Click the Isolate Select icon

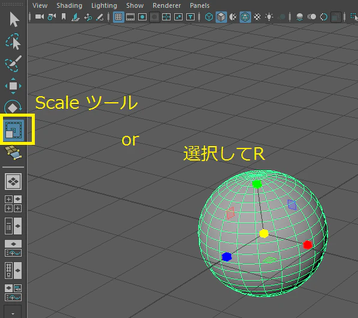(354, 17)
